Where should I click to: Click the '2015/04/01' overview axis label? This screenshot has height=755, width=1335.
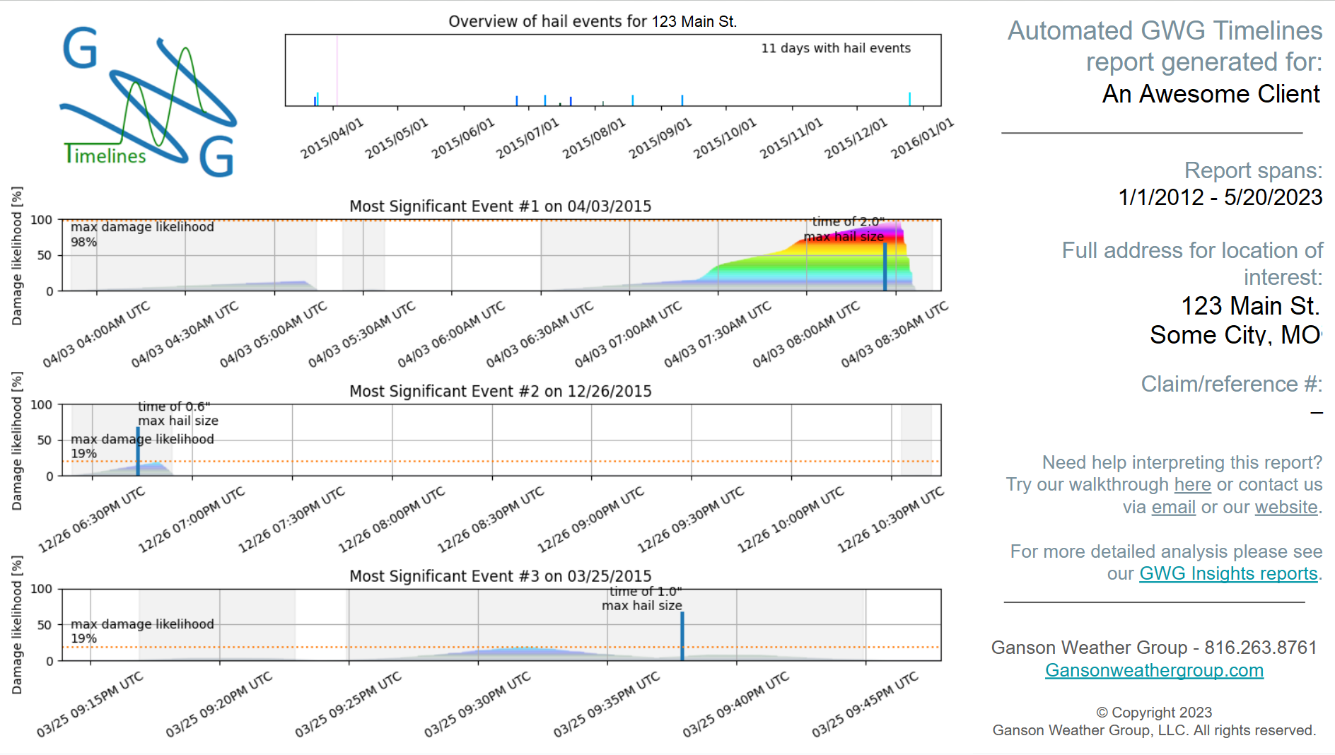pos(332,138)
